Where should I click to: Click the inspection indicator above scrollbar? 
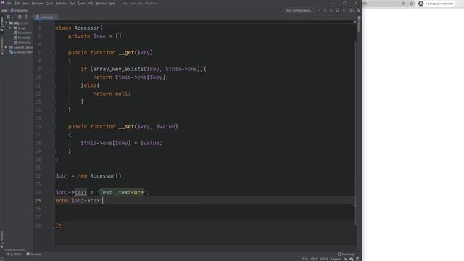355,22
